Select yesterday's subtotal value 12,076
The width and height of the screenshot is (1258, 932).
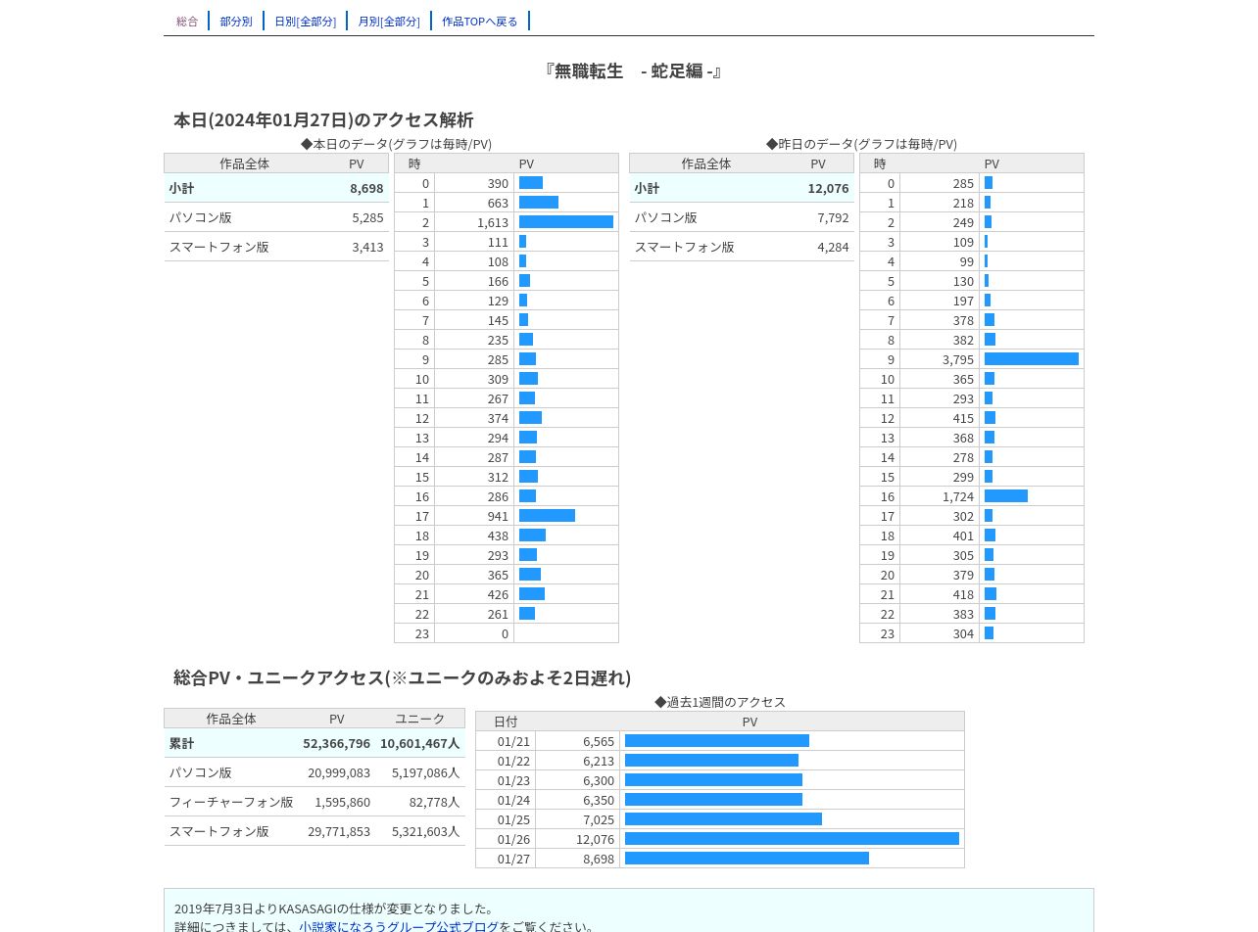[x=828, y=188]
